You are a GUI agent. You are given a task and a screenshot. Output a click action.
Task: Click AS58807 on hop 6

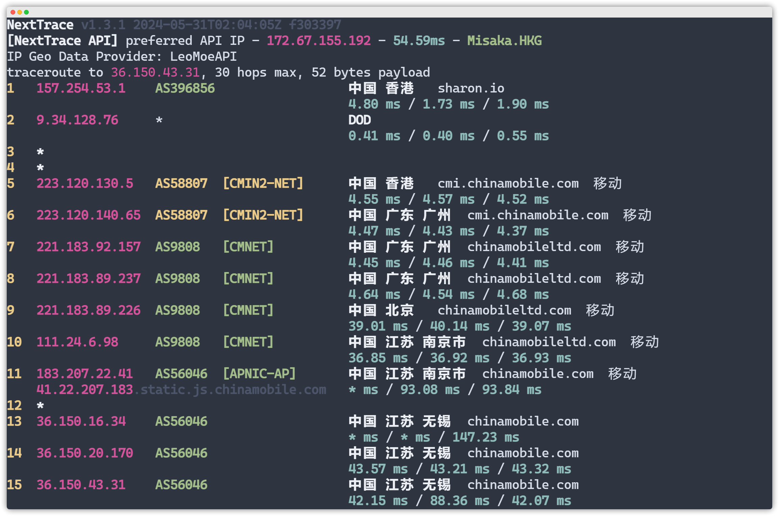(181, 215)
